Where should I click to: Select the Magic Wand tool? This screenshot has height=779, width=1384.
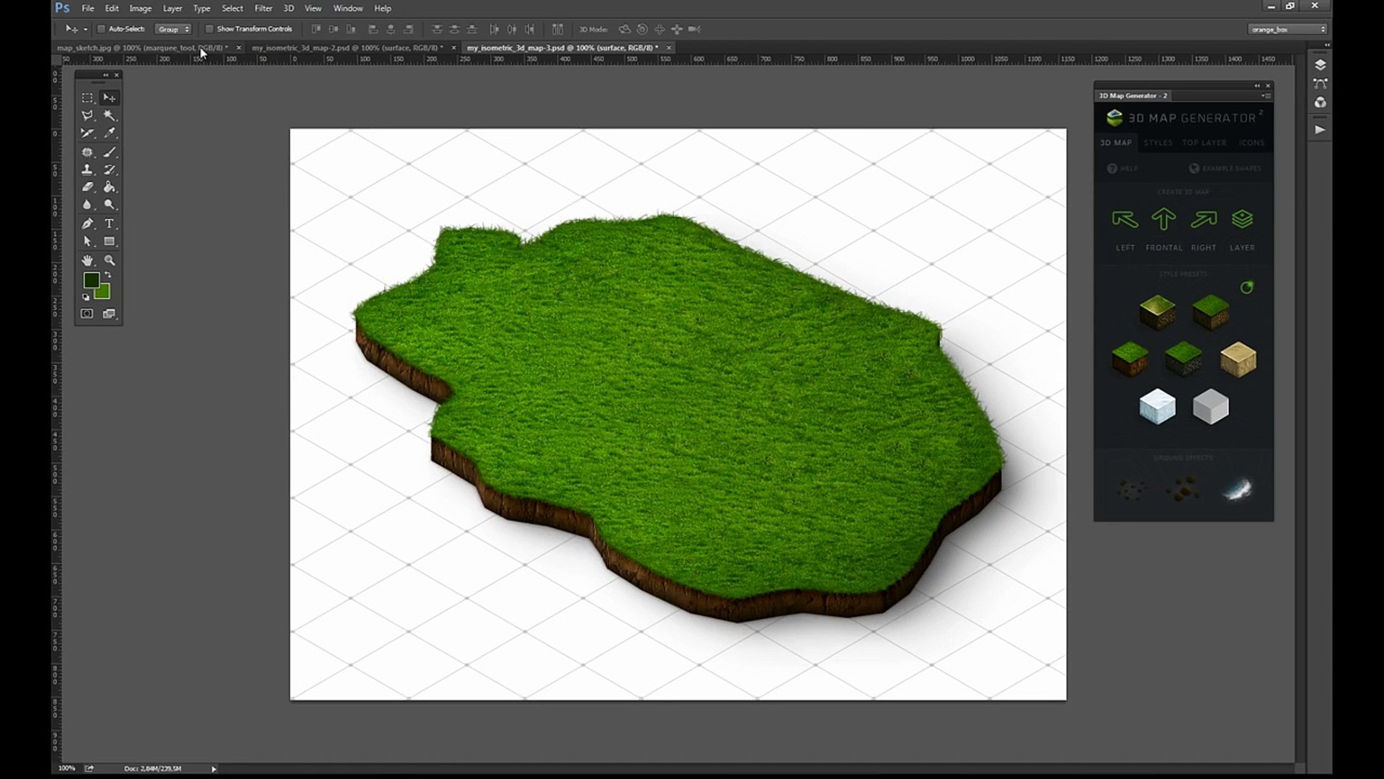tap(110, 115)
